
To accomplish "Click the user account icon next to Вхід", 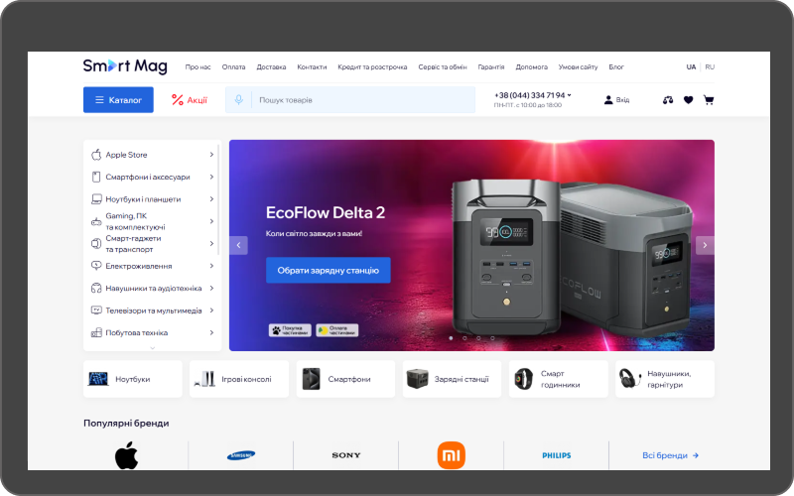I will point(608,100).
